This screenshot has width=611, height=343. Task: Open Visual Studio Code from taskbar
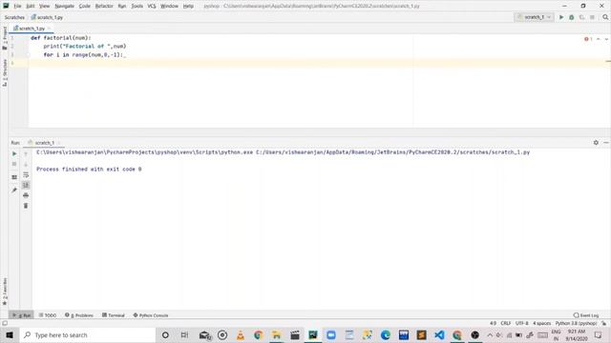tap(439, 334)
